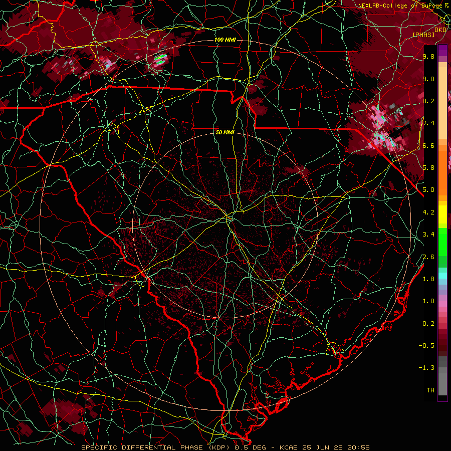Click the -1.3 value on the color scale

click(426, 368)
